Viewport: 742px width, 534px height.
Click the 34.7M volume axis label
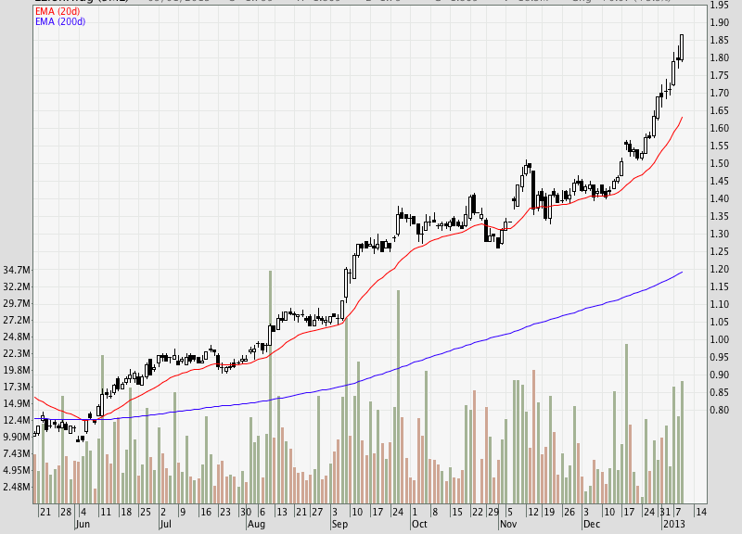(x=18, y=270)
